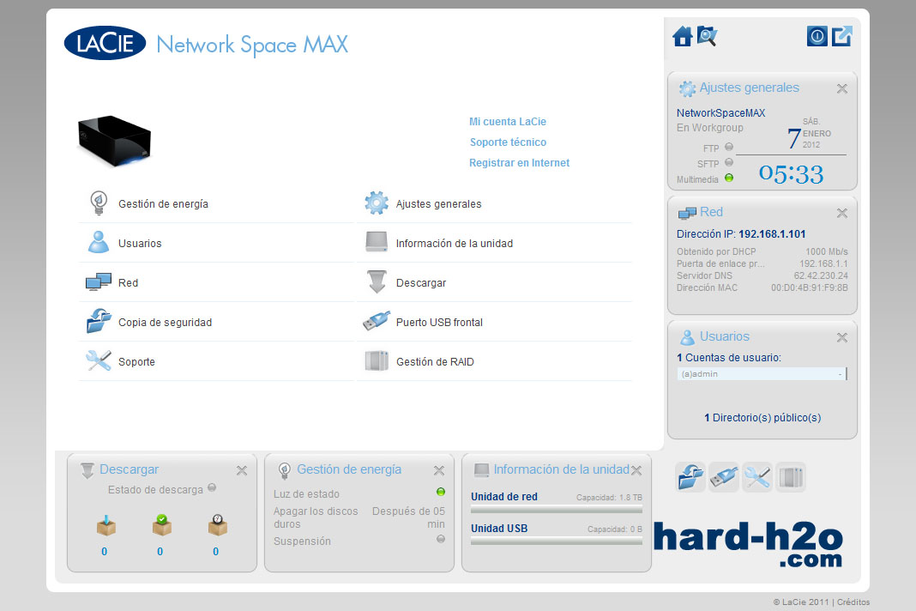Go to the home dashboard icon

tap(683, 36)
